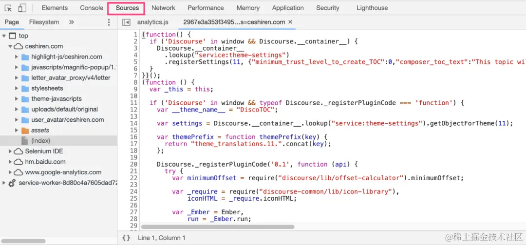Expand the highlight-js/ceshiren.com folder arrow
The height and width of the screenshot is (245, 526).
[x=17, y=57]
